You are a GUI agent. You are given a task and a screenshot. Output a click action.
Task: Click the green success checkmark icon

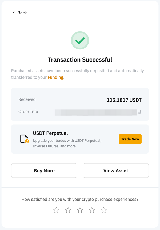(80, 40)
